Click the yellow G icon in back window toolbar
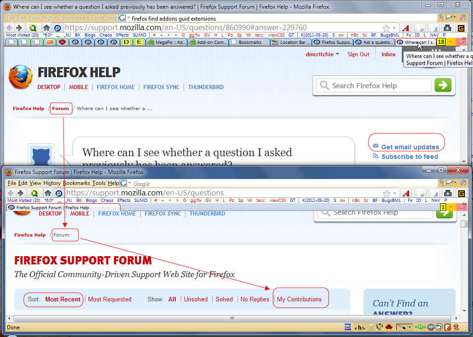The image size is (473, 337). (x=461, y=28)
